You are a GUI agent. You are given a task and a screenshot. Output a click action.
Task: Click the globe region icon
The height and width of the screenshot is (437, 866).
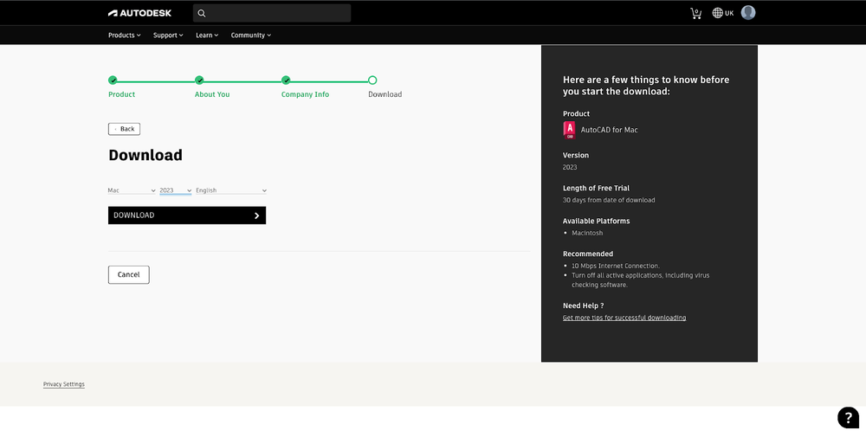717,13
